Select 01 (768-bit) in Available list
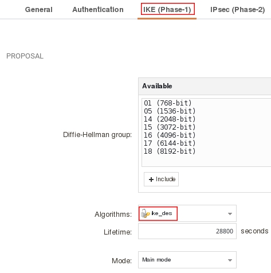 click(168, 103)
